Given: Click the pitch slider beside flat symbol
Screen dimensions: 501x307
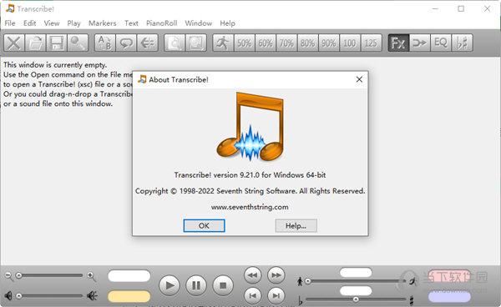Looking at the screenshot, I should tap(356, 299).
